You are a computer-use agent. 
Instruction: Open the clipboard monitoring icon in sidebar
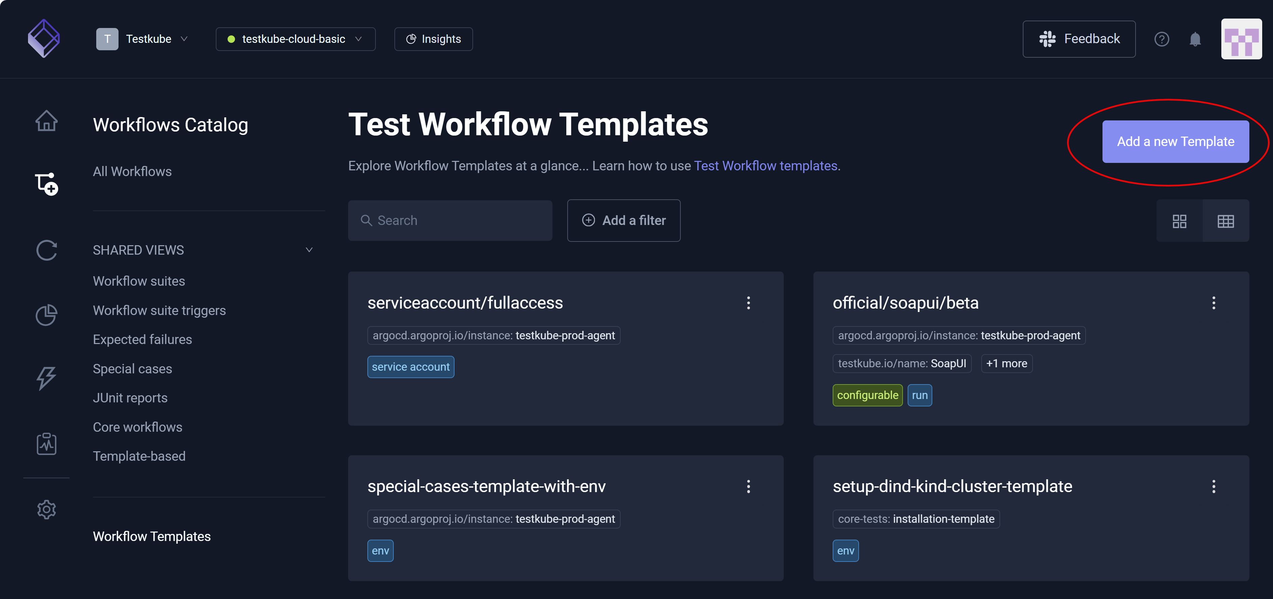coord(47,444)
